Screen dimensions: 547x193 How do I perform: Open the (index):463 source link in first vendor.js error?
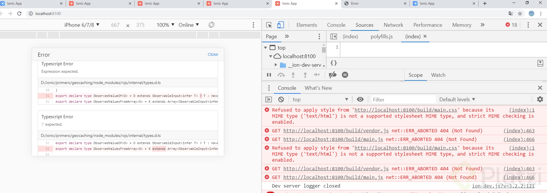pos(519,131)
